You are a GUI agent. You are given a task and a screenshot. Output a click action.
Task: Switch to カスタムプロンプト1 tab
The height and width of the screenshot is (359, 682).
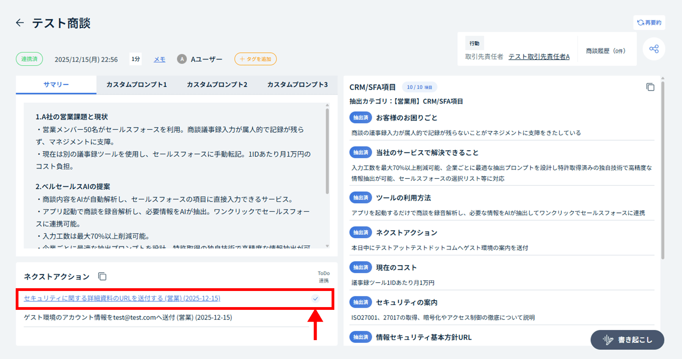[136, 85]
